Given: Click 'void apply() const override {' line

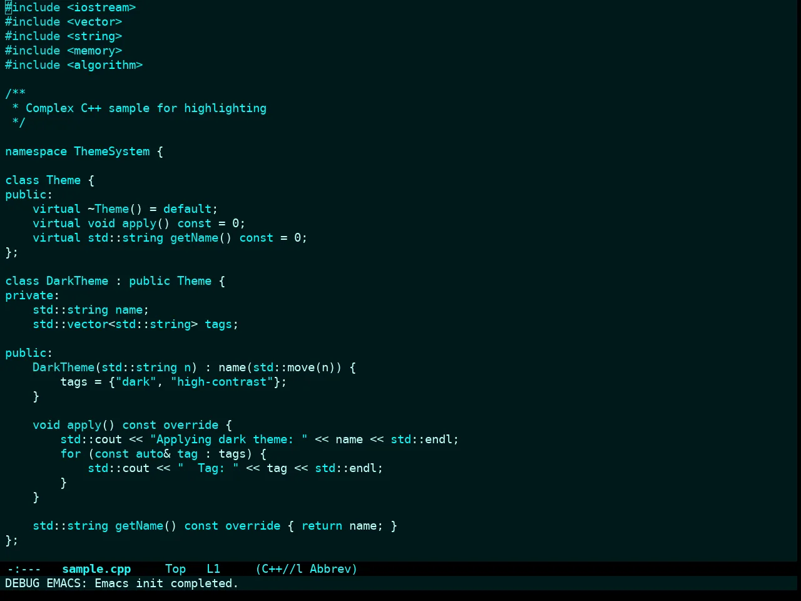Looking at the screenshot, I should (x=132, y=425).
